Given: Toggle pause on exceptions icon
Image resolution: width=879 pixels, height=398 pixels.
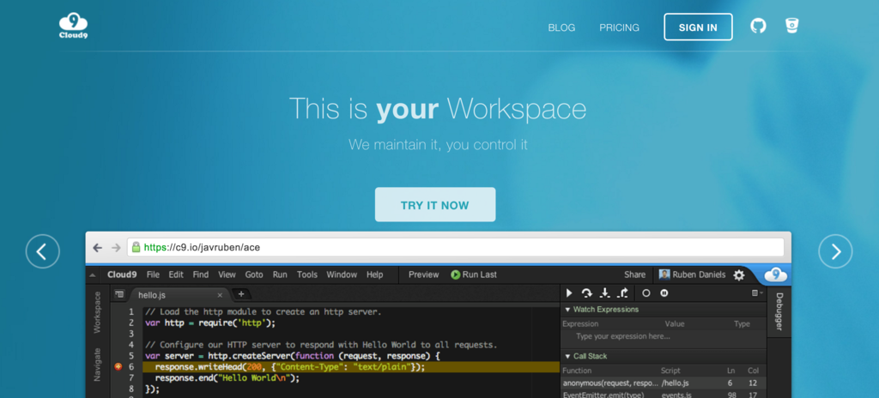Looking at the screenshot, I should point(664,292).
